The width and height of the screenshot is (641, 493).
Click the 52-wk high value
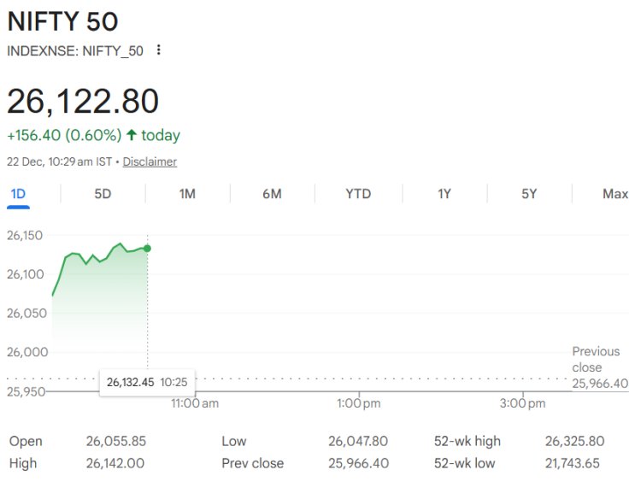click(574, 441)
